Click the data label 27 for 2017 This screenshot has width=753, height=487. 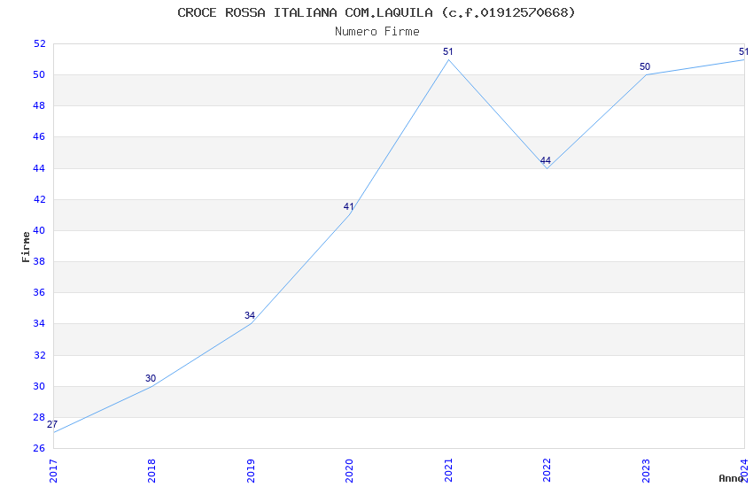click(52, 425)
